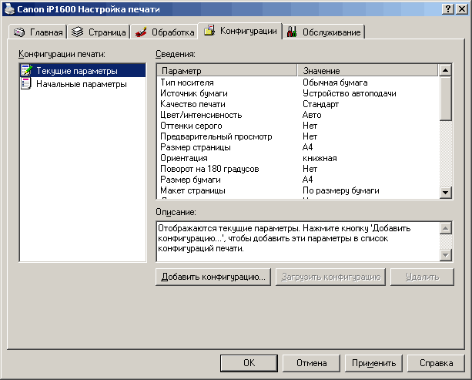This screenshot has height=380, width=472.
Task: Click the Главная tab printer icon
Action: pyautogui.click(x=19, y=32)
